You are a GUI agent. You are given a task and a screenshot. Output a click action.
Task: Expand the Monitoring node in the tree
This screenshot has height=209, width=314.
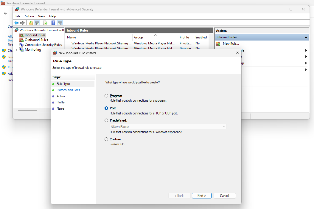click(x=16, y=50)
